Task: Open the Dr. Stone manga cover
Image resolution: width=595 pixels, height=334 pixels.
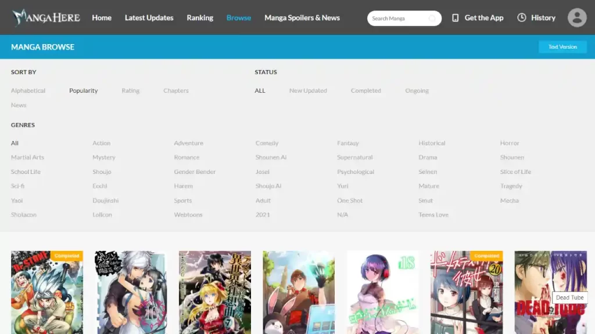Action: (x=47, y=292)
